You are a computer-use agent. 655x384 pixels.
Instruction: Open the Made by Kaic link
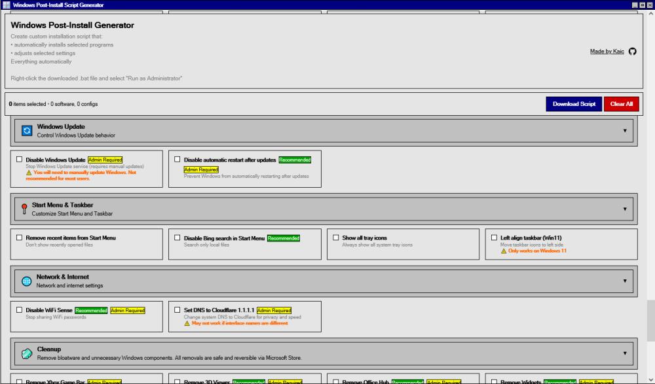607,51
